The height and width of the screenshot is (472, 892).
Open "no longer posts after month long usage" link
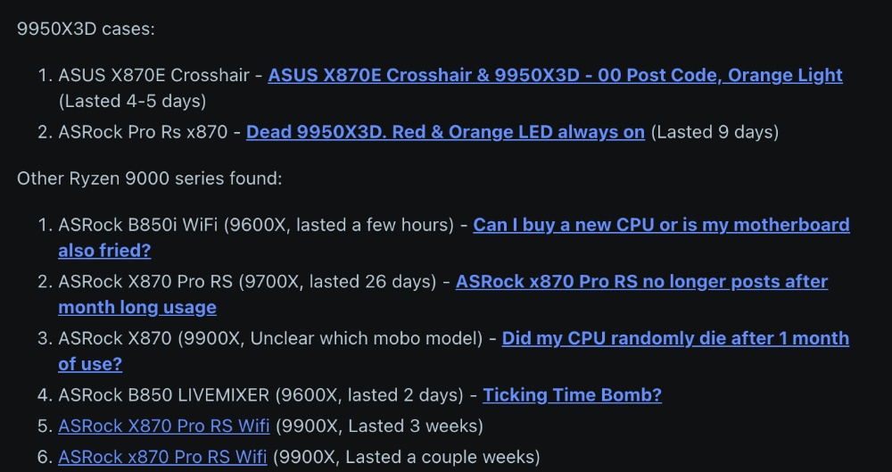(641, 282)
